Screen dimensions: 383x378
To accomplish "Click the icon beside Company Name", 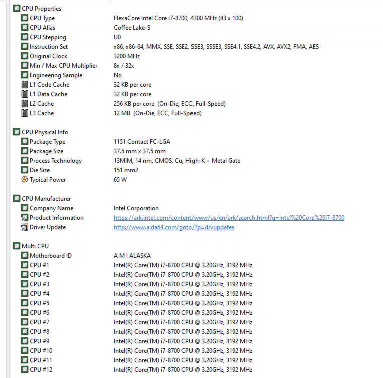I will (25, 208).
